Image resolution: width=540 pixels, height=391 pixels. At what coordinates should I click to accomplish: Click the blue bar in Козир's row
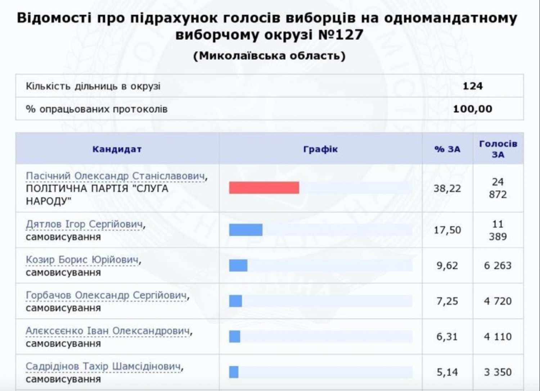tap(238, 265)
